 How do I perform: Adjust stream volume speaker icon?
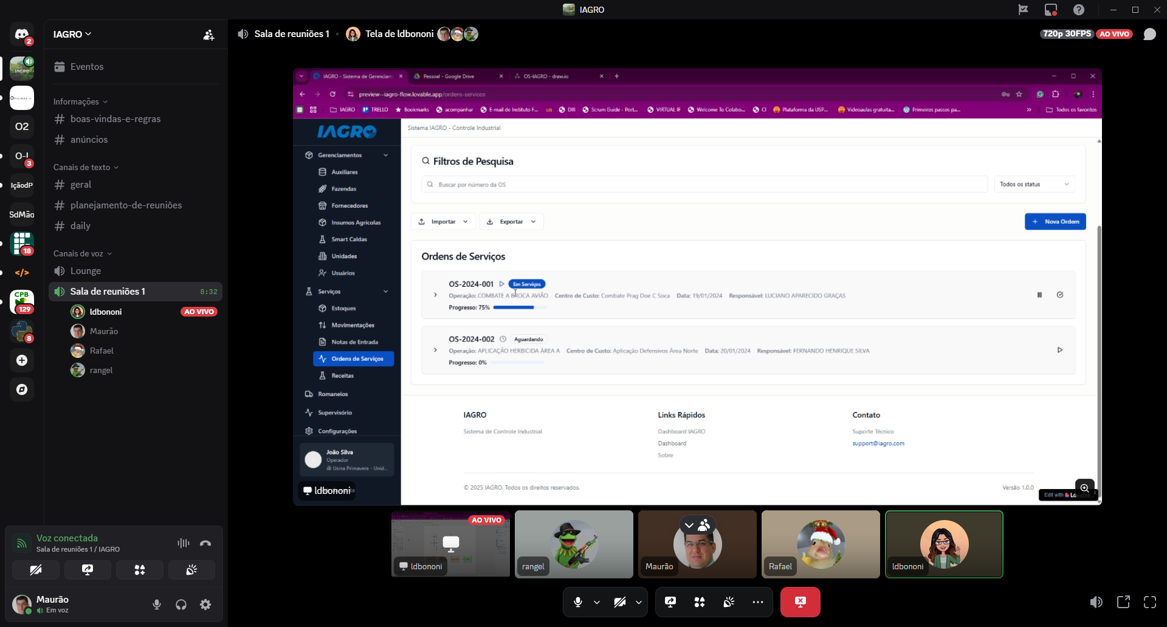(1096, 602)
